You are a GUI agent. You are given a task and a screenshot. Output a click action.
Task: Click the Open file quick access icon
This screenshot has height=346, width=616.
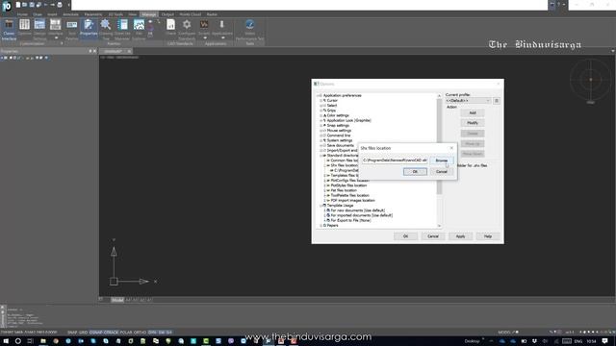click(x=25, y=5)
